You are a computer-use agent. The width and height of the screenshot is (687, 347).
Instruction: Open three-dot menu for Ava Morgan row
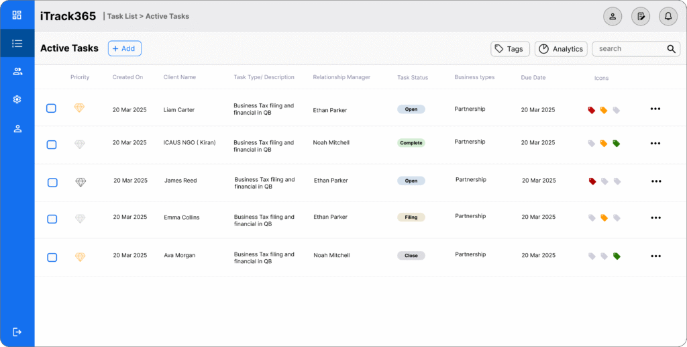tap(655, 256)
